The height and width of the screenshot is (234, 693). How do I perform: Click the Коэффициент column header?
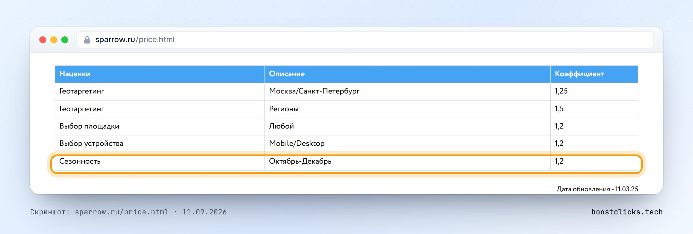point(594,74)
